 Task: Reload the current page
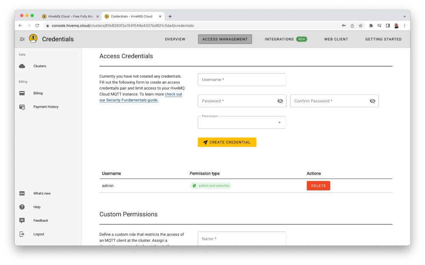pos(37,26)
